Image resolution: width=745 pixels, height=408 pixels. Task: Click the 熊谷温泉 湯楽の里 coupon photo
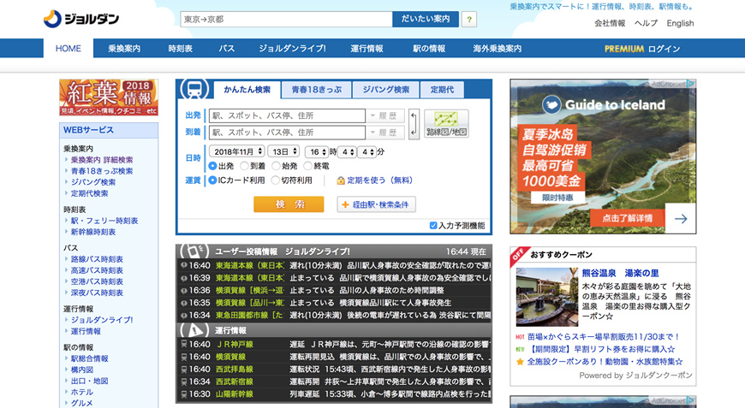[547, 297]
